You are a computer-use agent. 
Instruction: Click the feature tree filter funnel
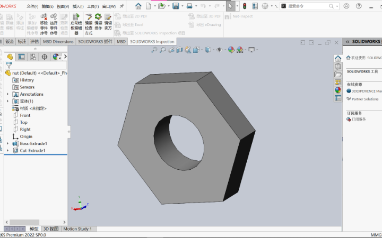9,66
